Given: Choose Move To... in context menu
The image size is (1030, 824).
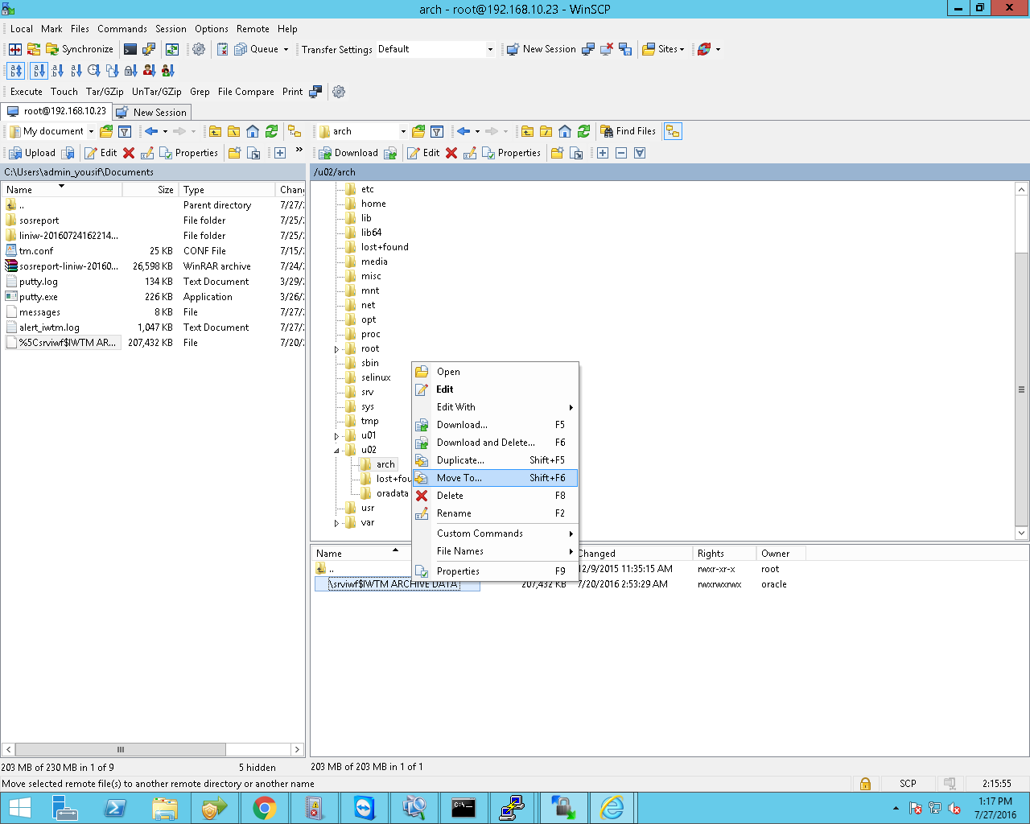Looking at the screenshot, I should pyautogui.click(x=459, y=478).
